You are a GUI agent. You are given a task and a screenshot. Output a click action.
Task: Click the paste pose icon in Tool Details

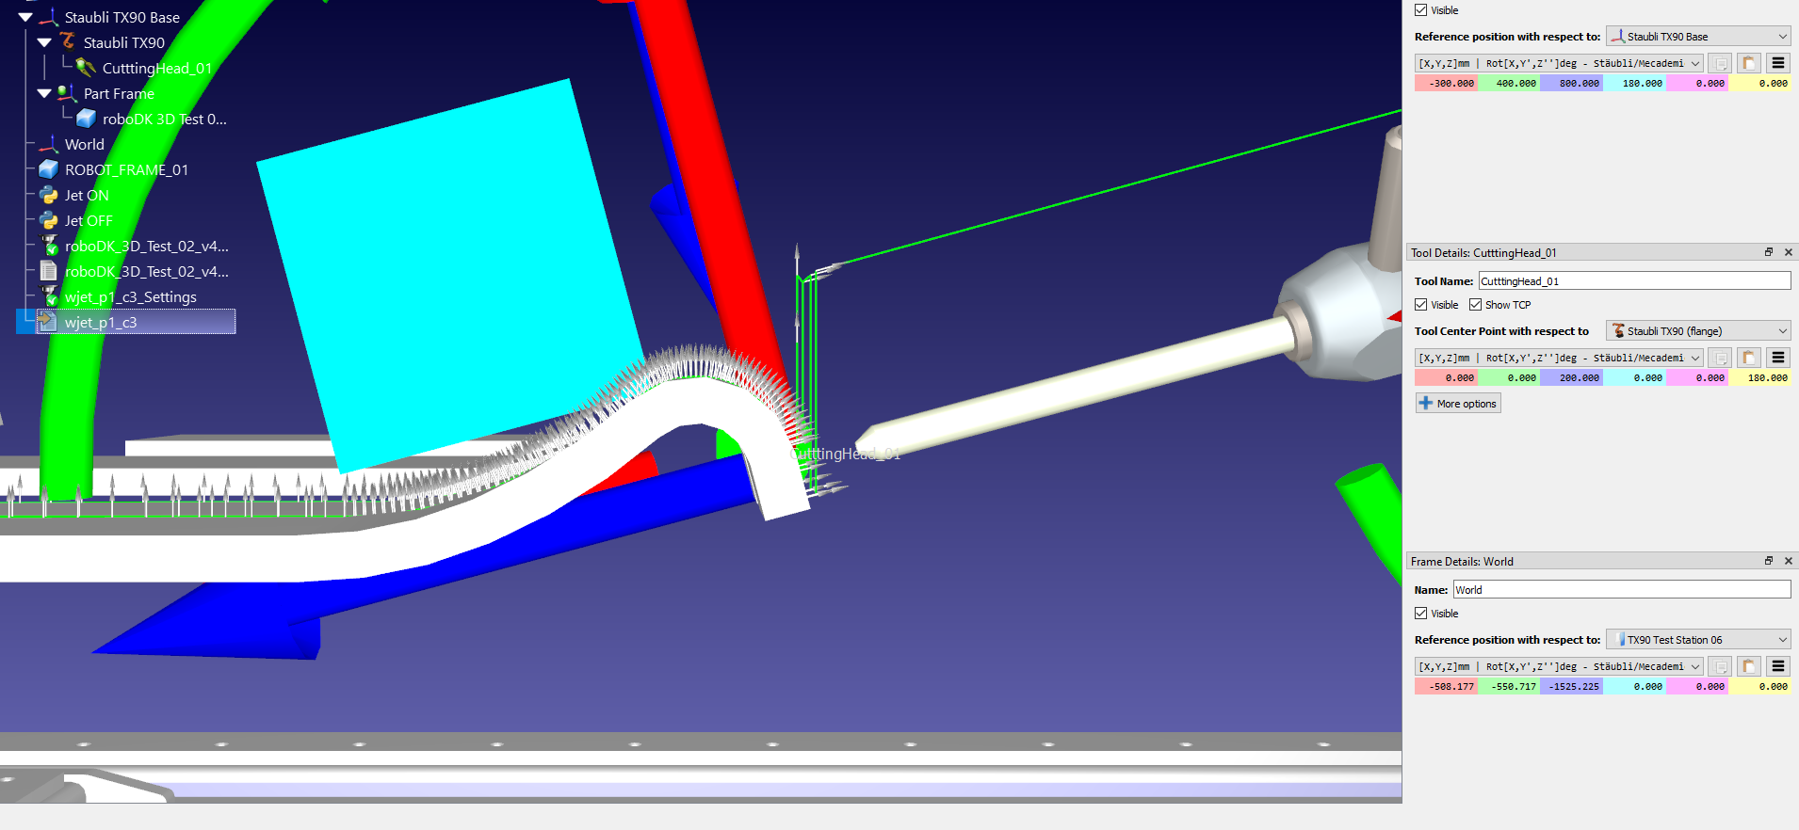[x=1748, y=358]
